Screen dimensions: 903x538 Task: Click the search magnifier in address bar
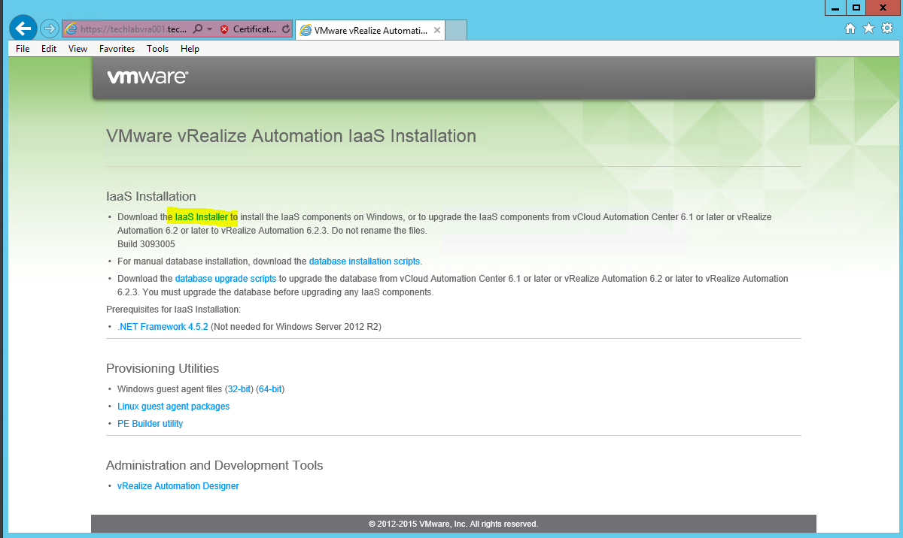click(197, 29)
